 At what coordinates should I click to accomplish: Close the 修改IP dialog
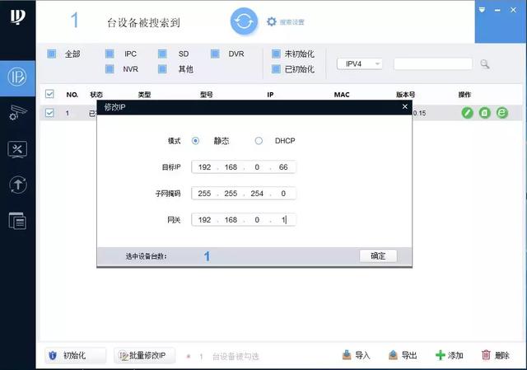tap(405, 106)
